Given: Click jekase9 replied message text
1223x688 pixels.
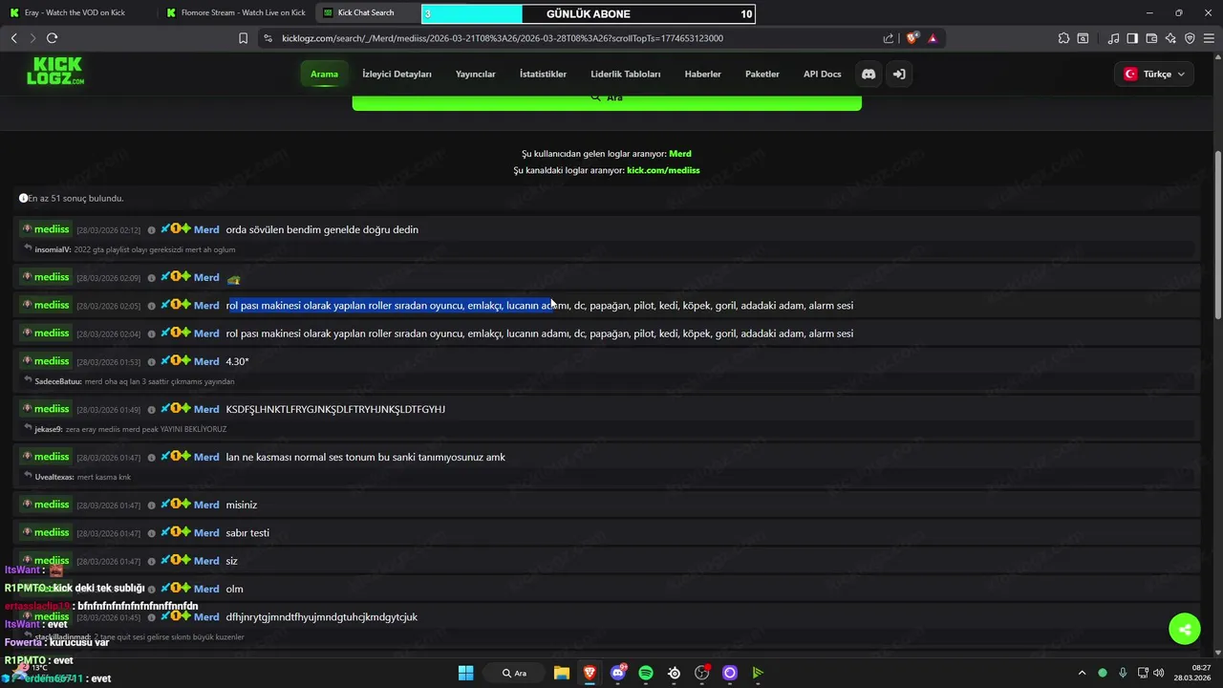Looking at the screenshot, I should click(x=146, y=429).
